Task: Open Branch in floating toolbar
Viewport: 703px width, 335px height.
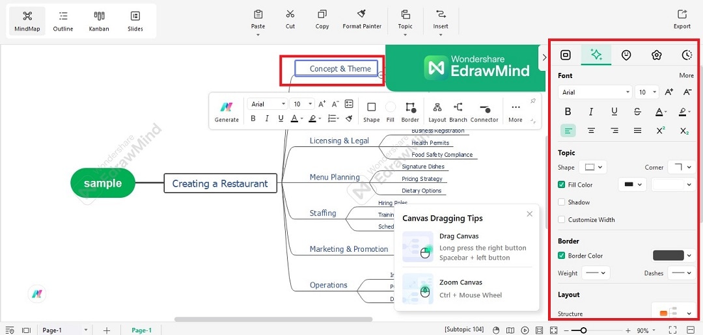Action: tap(458, 112)
